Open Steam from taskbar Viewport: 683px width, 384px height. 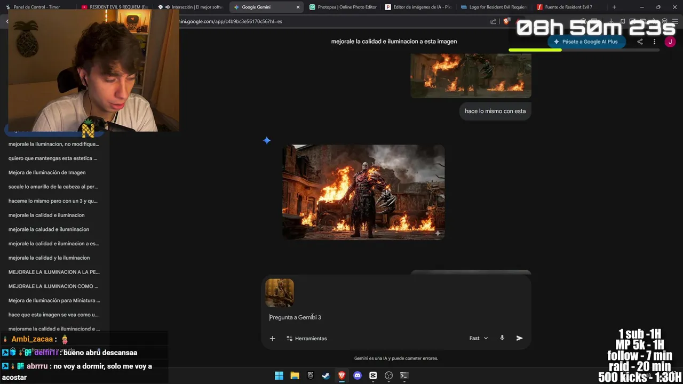pos(326,375)
